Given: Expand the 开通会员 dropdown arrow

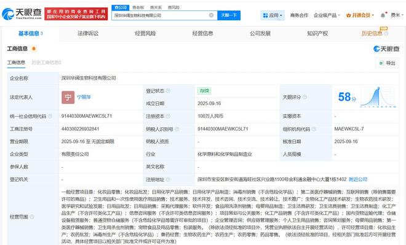Looking at the screenshot, I should [373, 15].
